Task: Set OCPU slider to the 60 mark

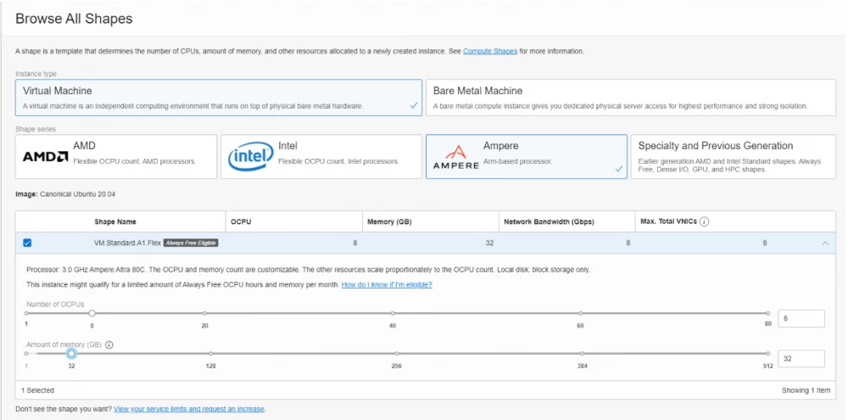Action: pos(580,313)
